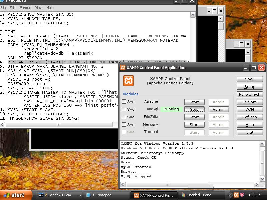Check the FileZilla Svc checkbox
Image resolution: width=267 pixels, height=200 pixels.
click(124, 117)
